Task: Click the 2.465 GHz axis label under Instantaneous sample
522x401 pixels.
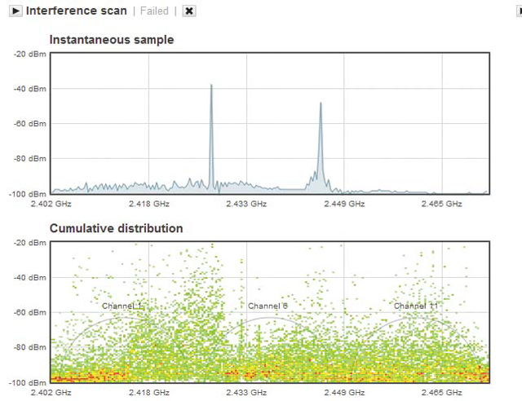Action: [x=442, y=204]
